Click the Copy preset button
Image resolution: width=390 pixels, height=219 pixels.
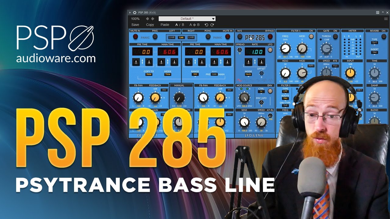(150, 25)
